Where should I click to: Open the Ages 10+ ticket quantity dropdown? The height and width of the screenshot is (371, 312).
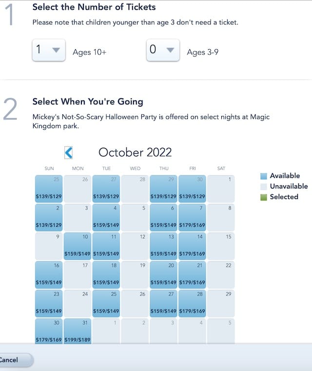pos(49,50)
